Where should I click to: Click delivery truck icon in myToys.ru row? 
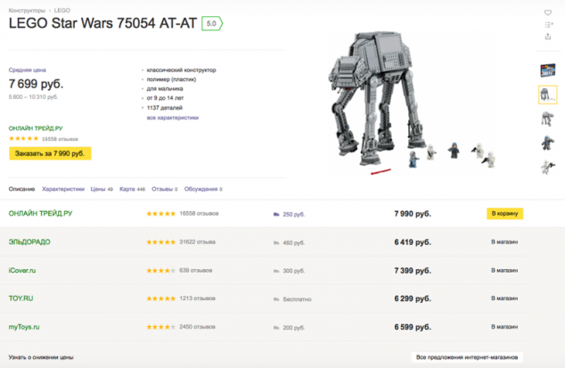276,328
